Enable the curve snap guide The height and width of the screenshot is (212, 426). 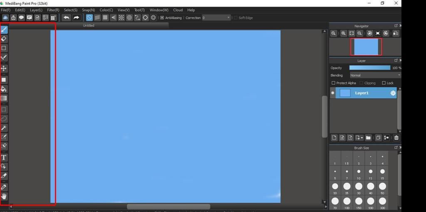coord(137,17)
